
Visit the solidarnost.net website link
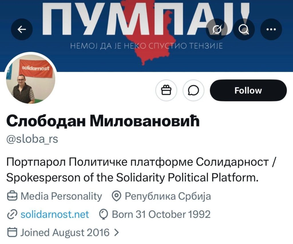[x=55, y=214]
